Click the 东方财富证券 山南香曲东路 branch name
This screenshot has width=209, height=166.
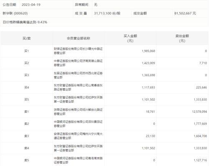pyautogui.click(x=78, y=87)
